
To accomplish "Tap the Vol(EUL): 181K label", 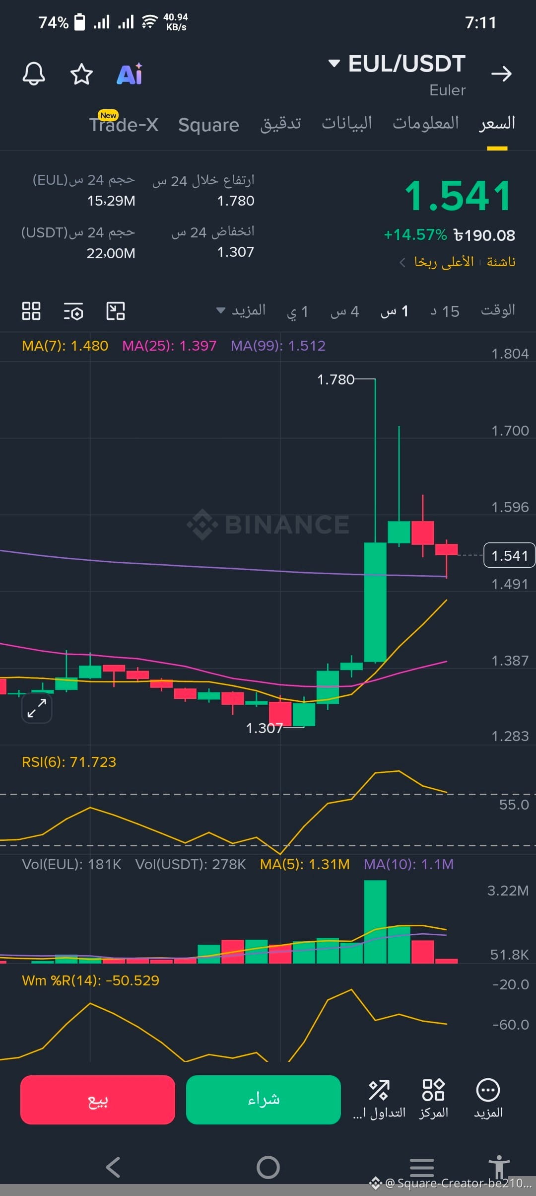I will tap(71, 864).
